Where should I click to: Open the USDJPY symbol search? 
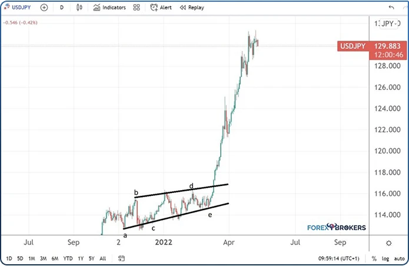(19, 8)
